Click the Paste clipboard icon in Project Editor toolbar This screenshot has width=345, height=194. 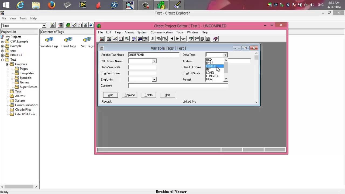click(164, 39)
